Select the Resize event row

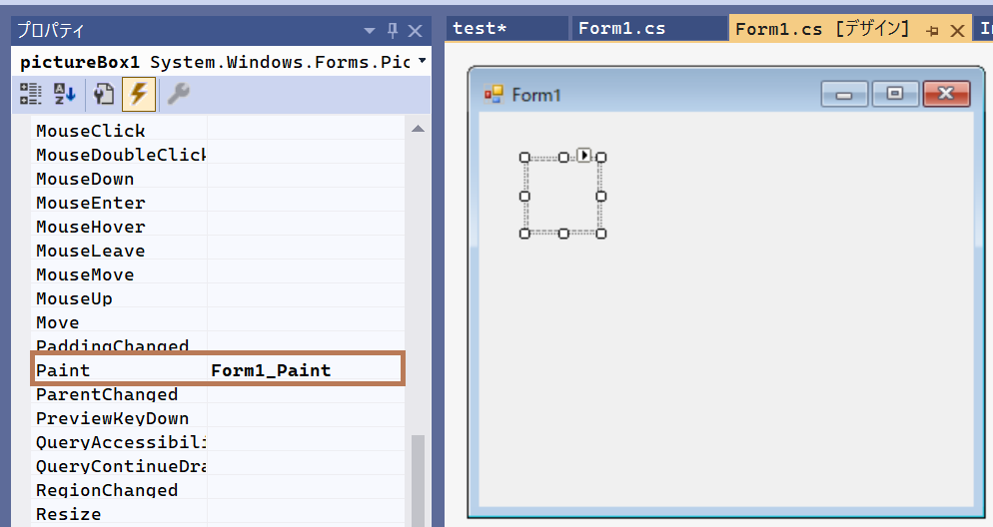click(x=217, y=514)
